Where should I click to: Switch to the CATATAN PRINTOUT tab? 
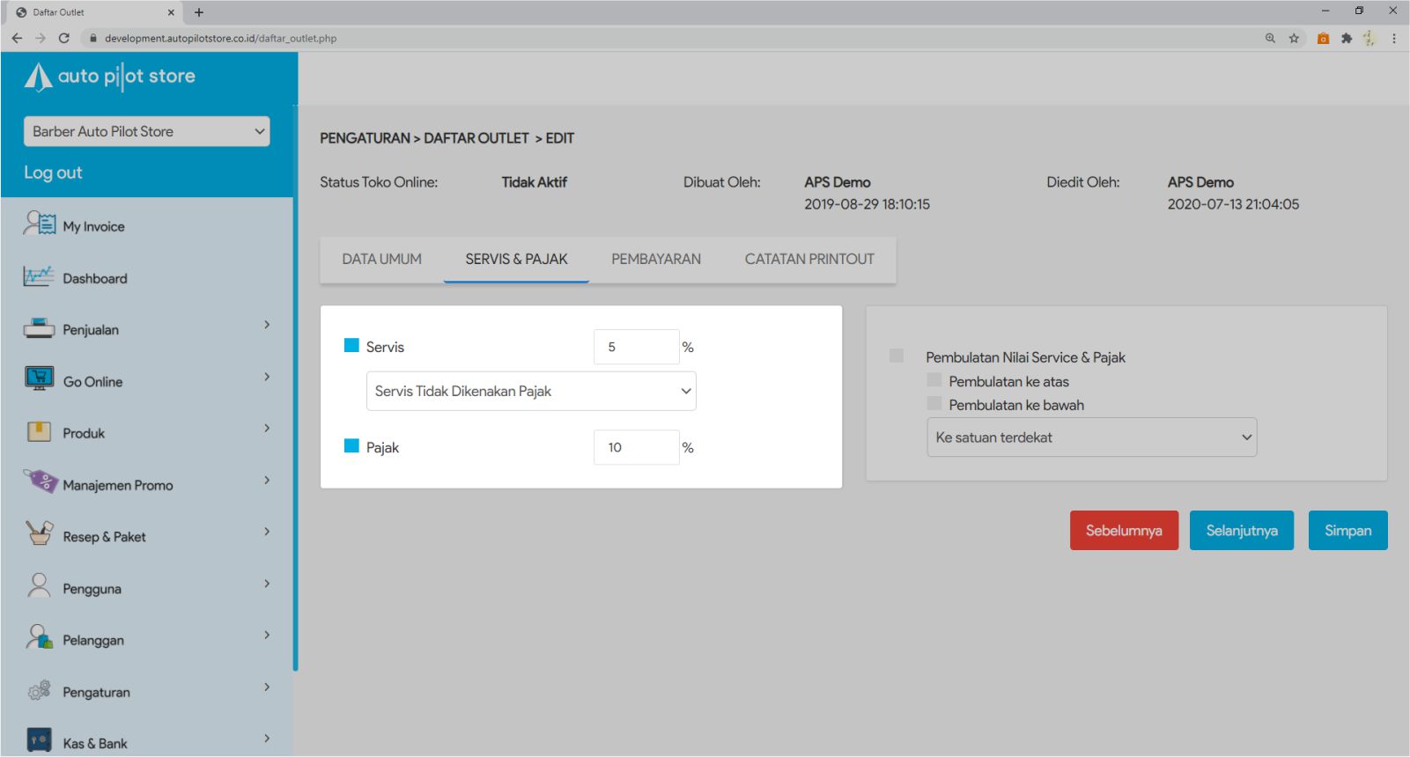pos(809,259)
